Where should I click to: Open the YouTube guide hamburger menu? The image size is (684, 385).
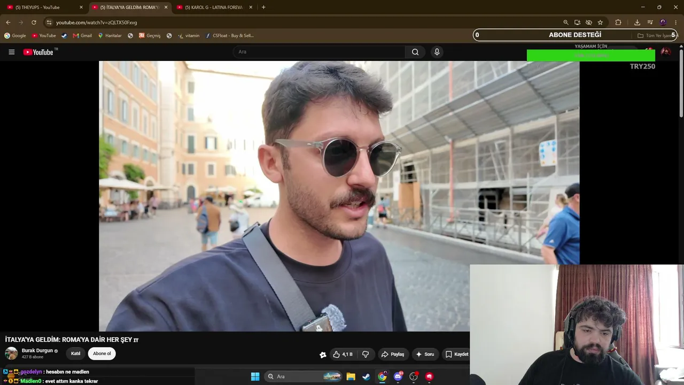(11, 52)
